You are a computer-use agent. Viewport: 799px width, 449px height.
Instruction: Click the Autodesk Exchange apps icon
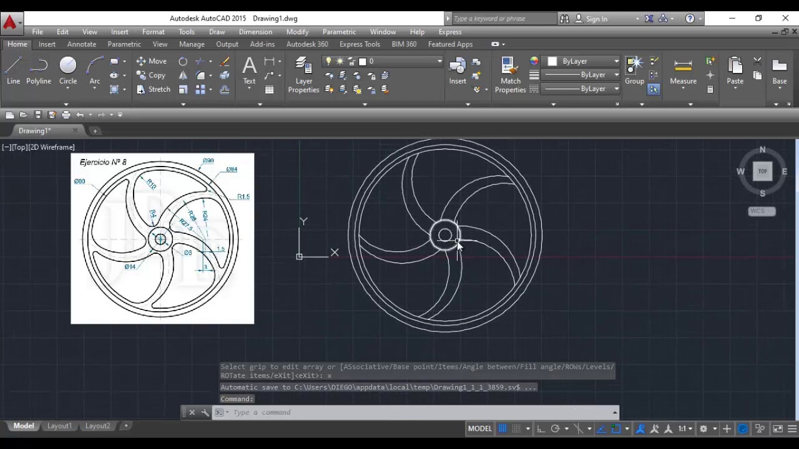(649, 19)
